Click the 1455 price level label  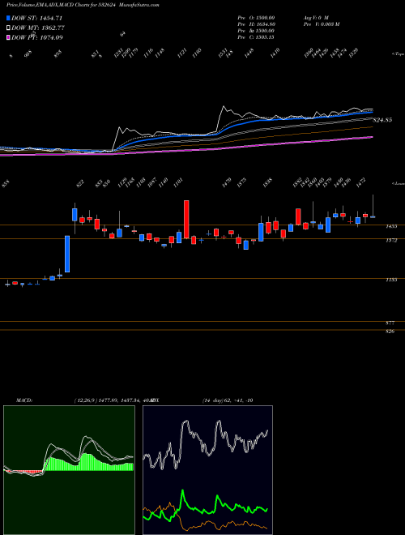[x=391, y=226]
